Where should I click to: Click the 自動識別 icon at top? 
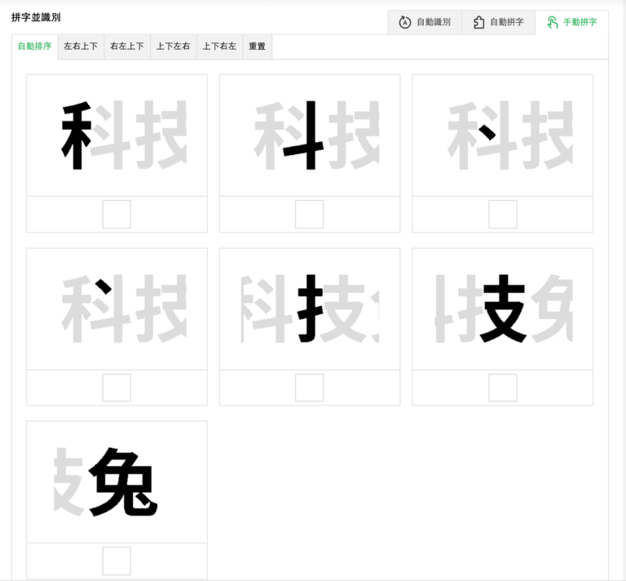405,23
